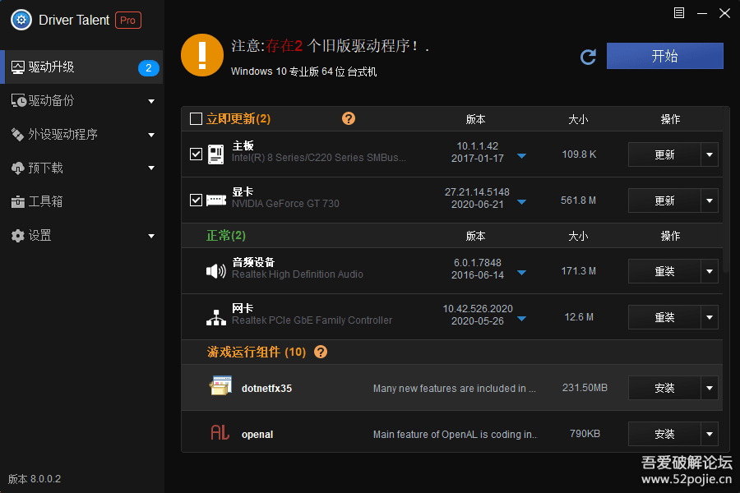This screenshot has width=740, height=493.
Task: Click the 网卡 network icon
Action: click(216, 317)
